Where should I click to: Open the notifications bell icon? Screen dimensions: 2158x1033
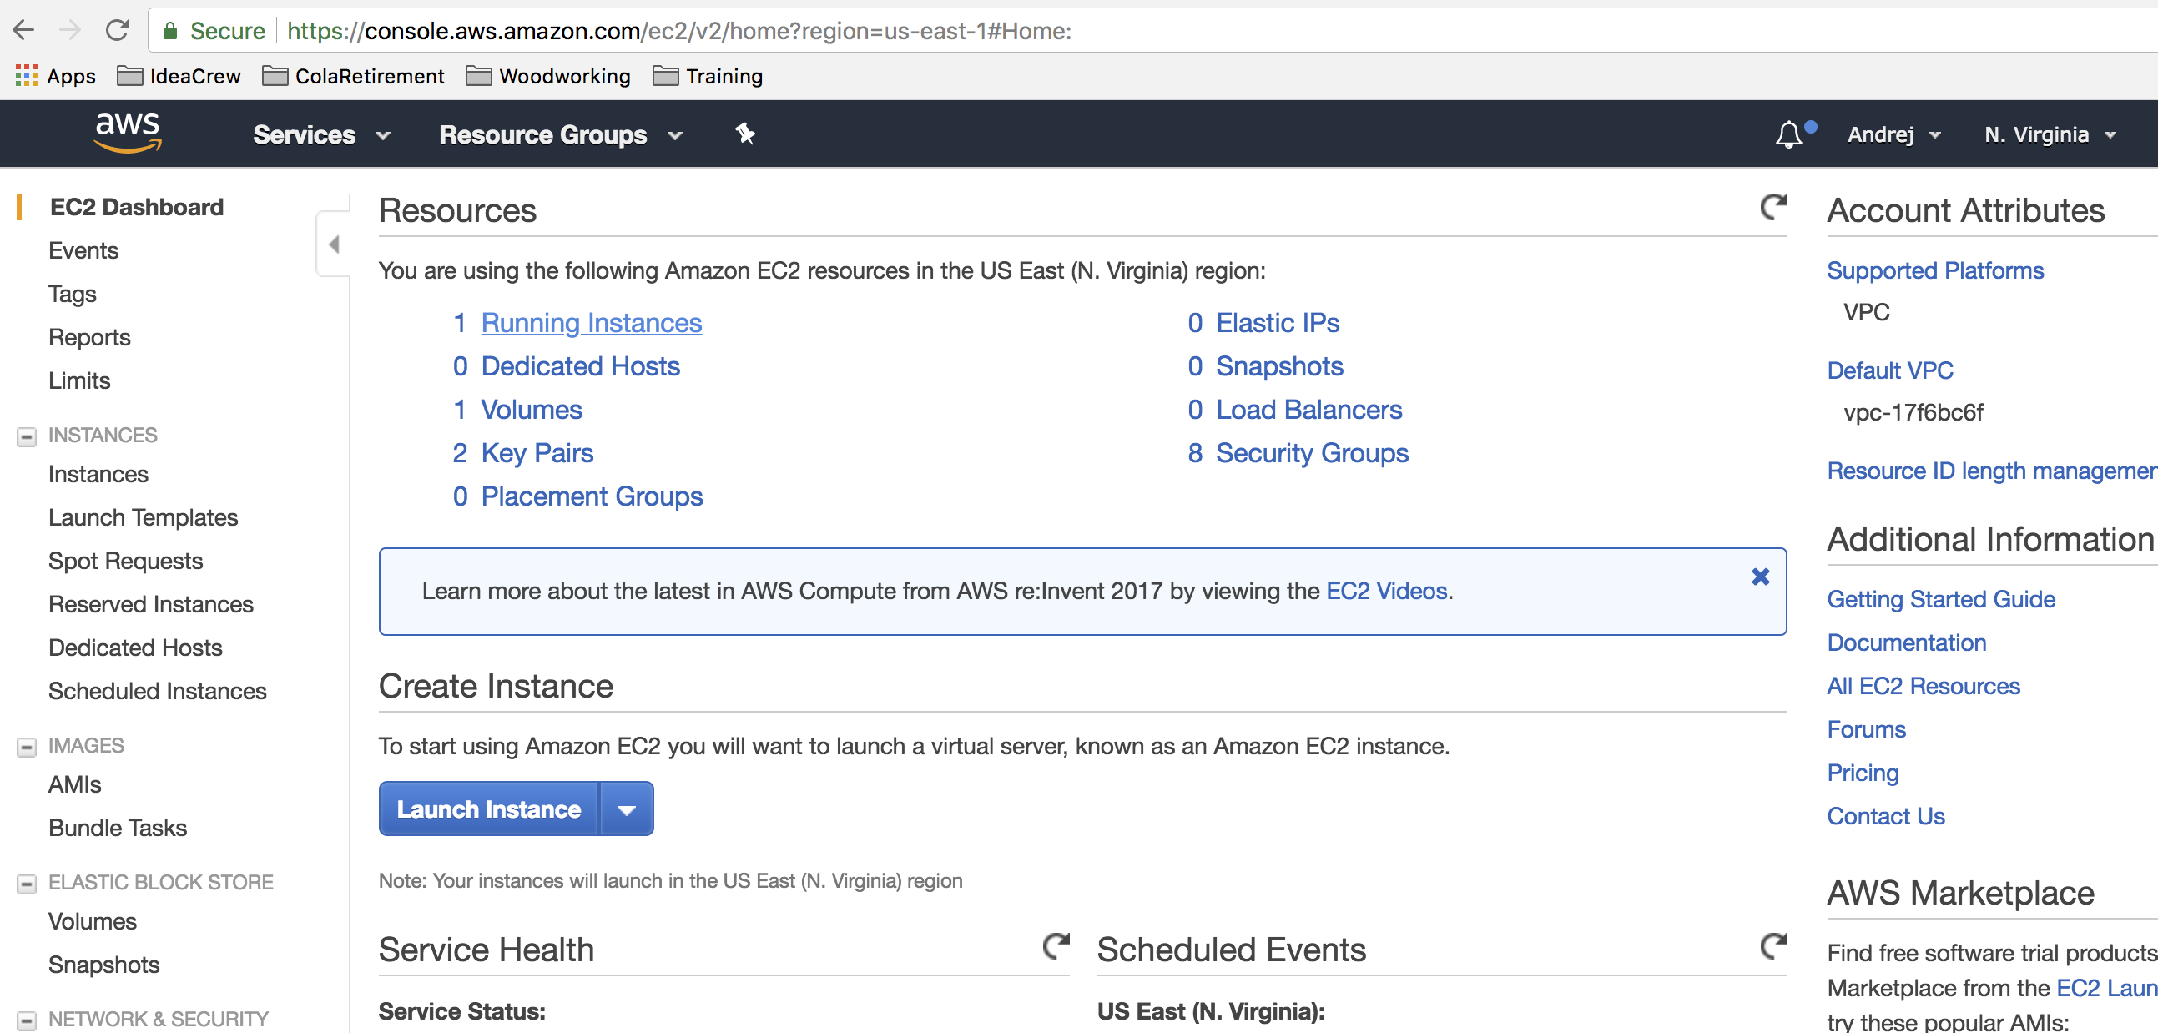1788,134
